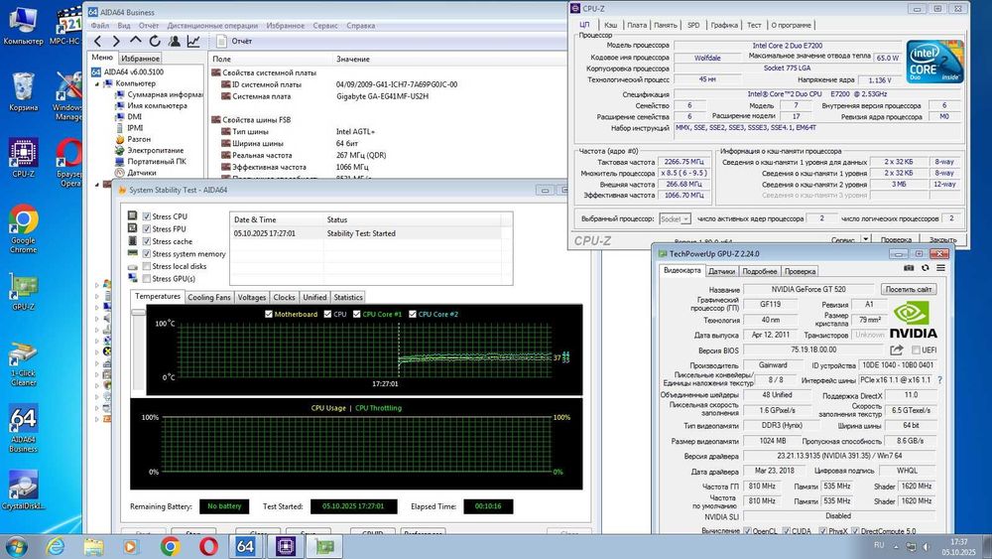Screen dimensions: 992x559
Task: Open the Память tab in CPU-Z
Action: tap(666, 26)
